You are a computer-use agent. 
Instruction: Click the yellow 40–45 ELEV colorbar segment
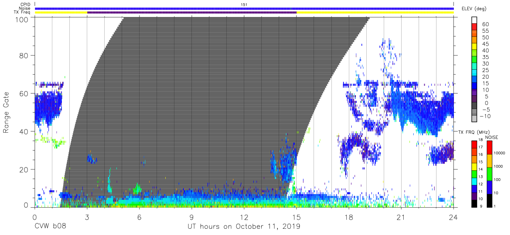(475, 47)
